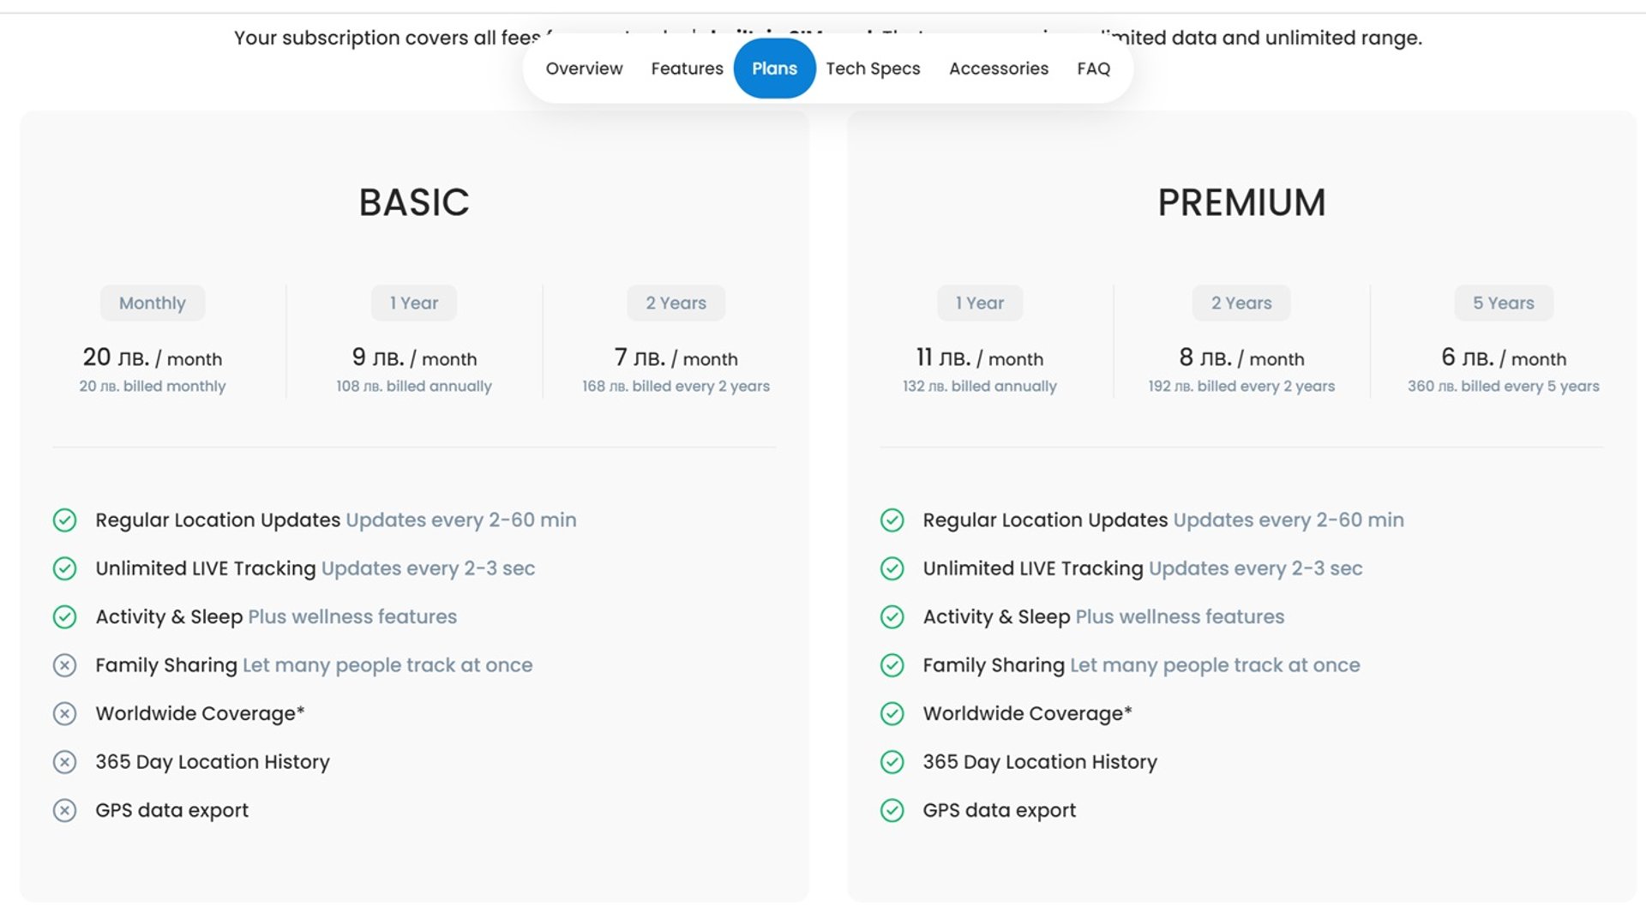Click '132 лв. billed annually' note

click(x=980, y=387)
